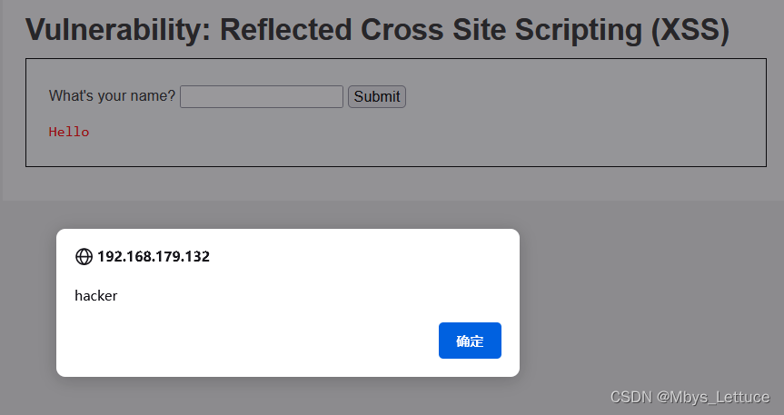Click "Reflected" in the page title
784x415 pixels.
tap(286, 30)
